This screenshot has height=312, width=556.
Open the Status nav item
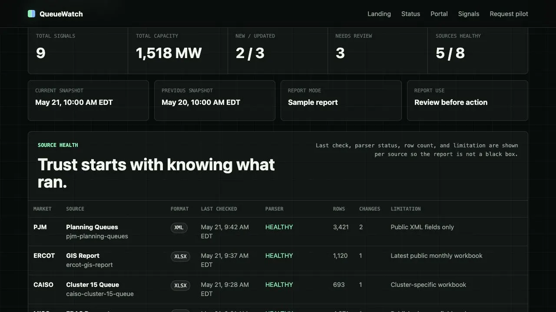[x=410, y=14]
